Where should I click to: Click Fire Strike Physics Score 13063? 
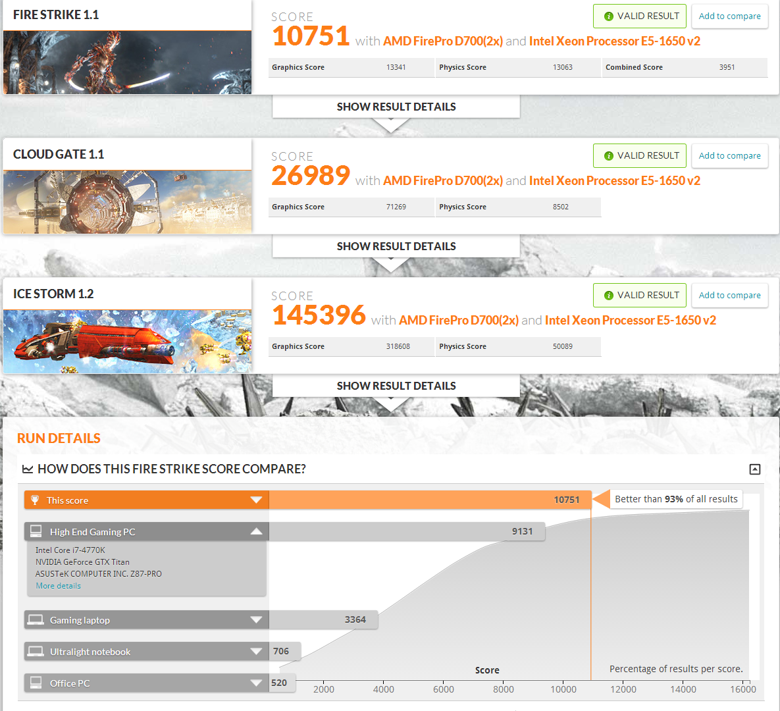[x=518, y=68]
